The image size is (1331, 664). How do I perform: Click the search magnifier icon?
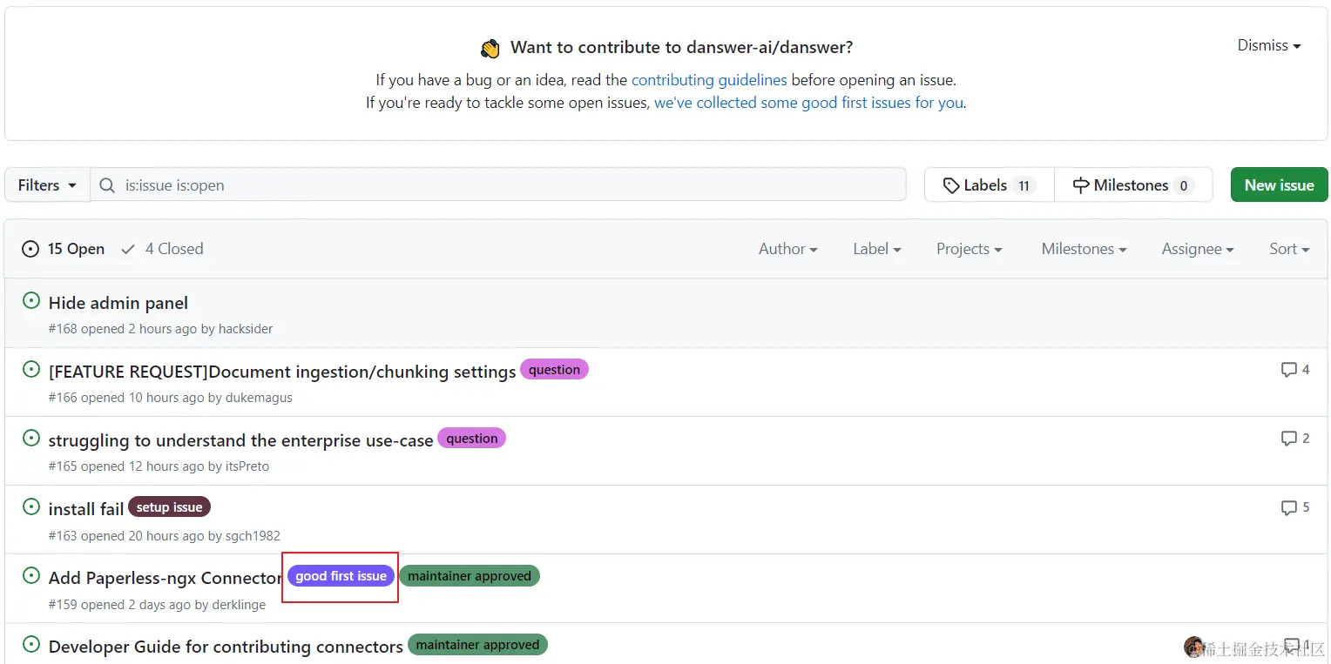[x=107, y=185]
